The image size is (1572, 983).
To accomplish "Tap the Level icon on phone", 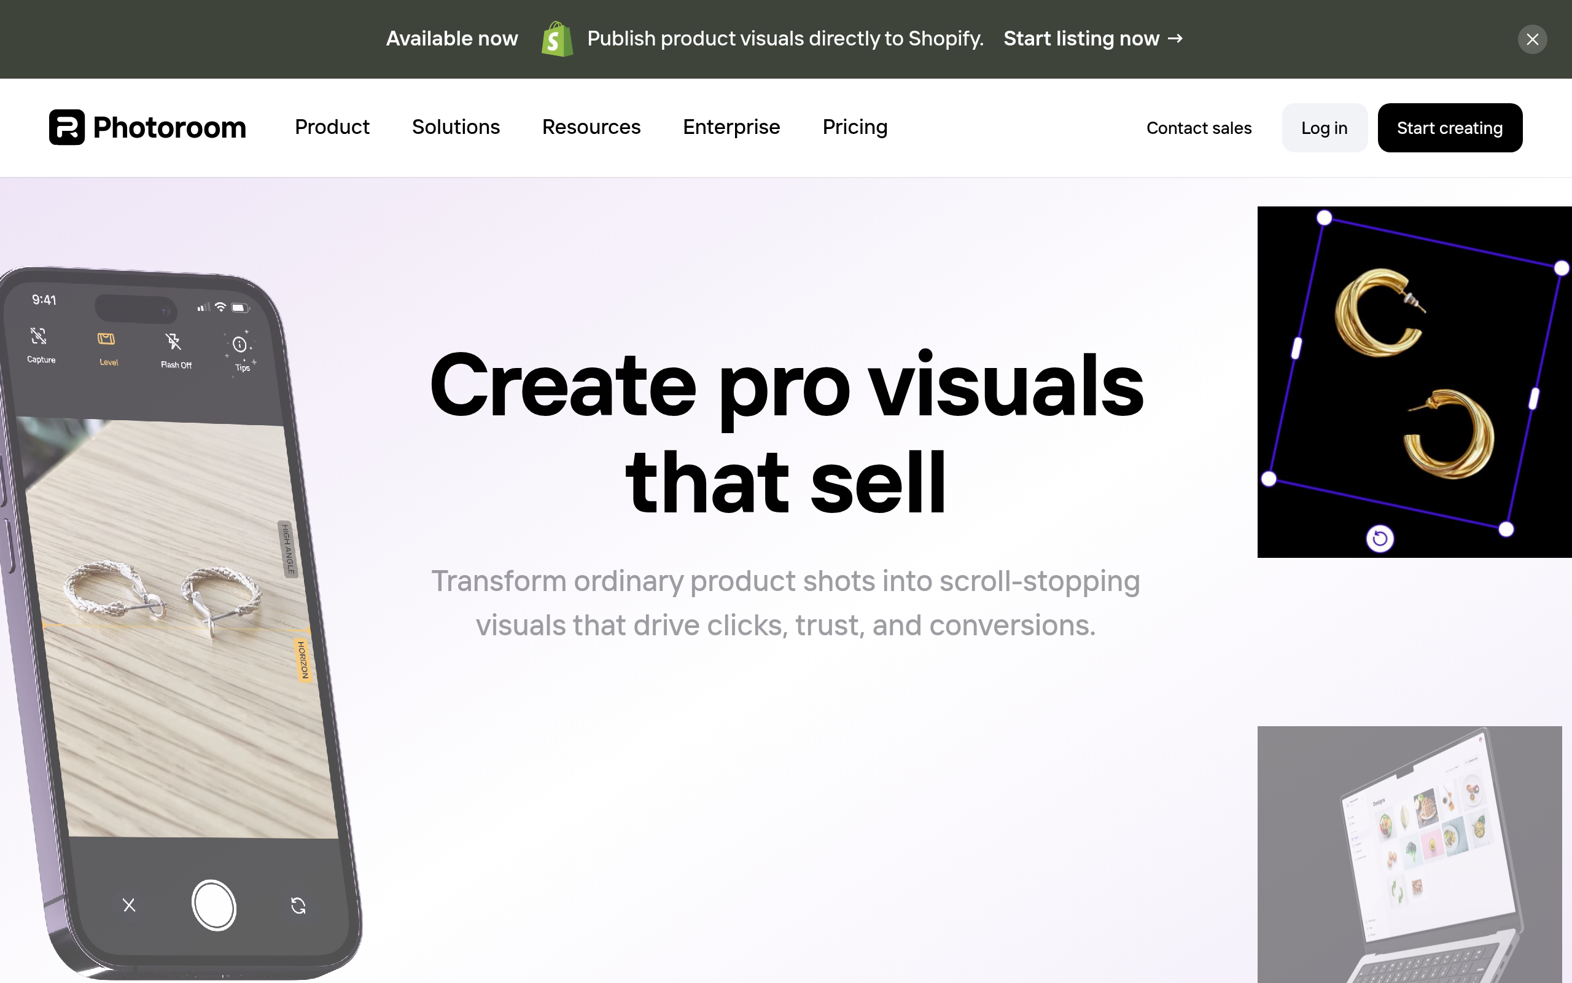I will point(106,340).
